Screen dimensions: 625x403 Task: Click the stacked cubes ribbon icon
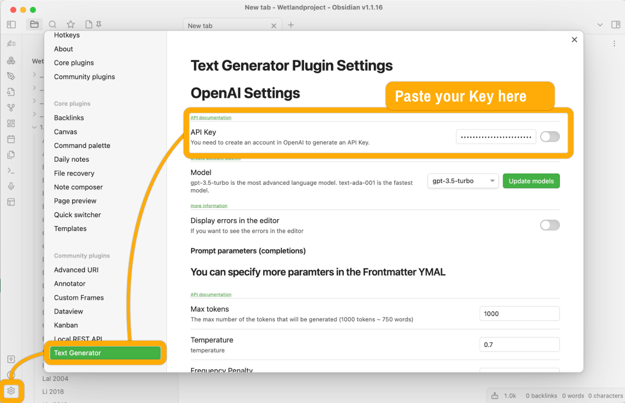(x=11, y=61)
